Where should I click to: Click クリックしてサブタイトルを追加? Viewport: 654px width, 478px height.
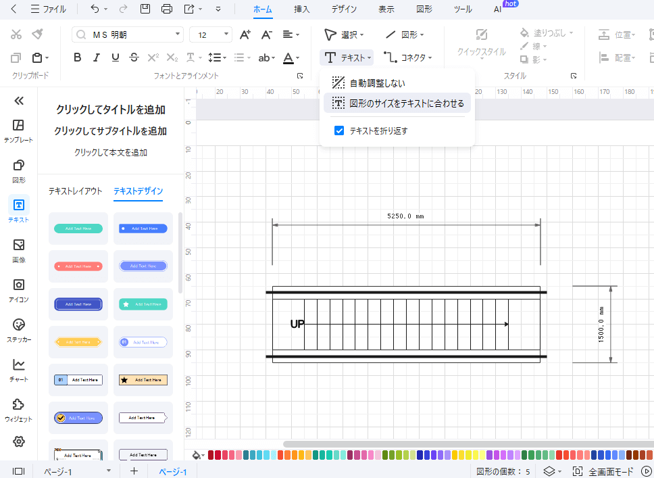(111, 131)
